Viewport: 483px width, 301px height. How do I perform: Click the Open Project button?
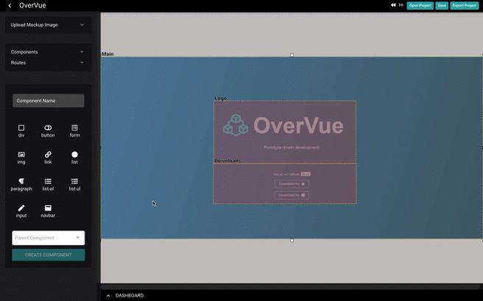point(420,6)
